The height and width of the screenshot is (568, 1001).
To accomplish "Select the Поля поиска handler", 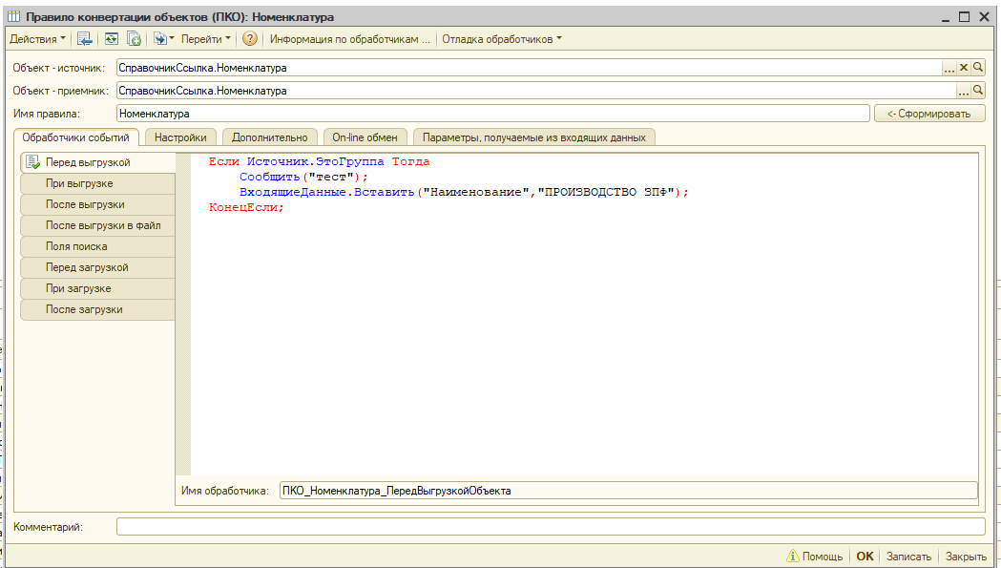I will (98, 246).
